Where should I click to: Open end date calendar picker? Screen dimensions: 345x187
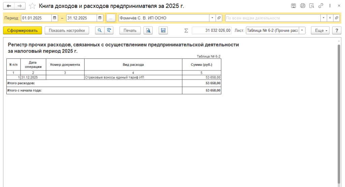tap(100, 18)
